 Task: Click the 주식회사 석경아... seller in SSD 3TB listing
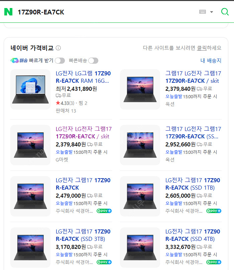[74, 262]
